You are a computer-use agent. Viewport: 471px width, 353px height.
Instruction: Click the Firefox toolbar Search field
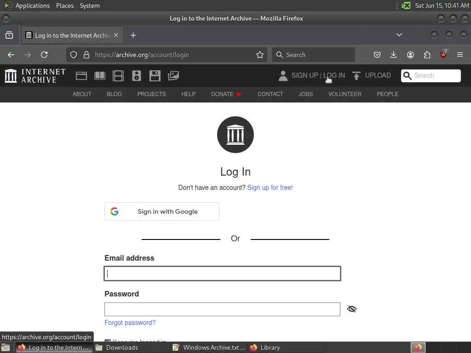pyautogui.click(x=313, y=55)
